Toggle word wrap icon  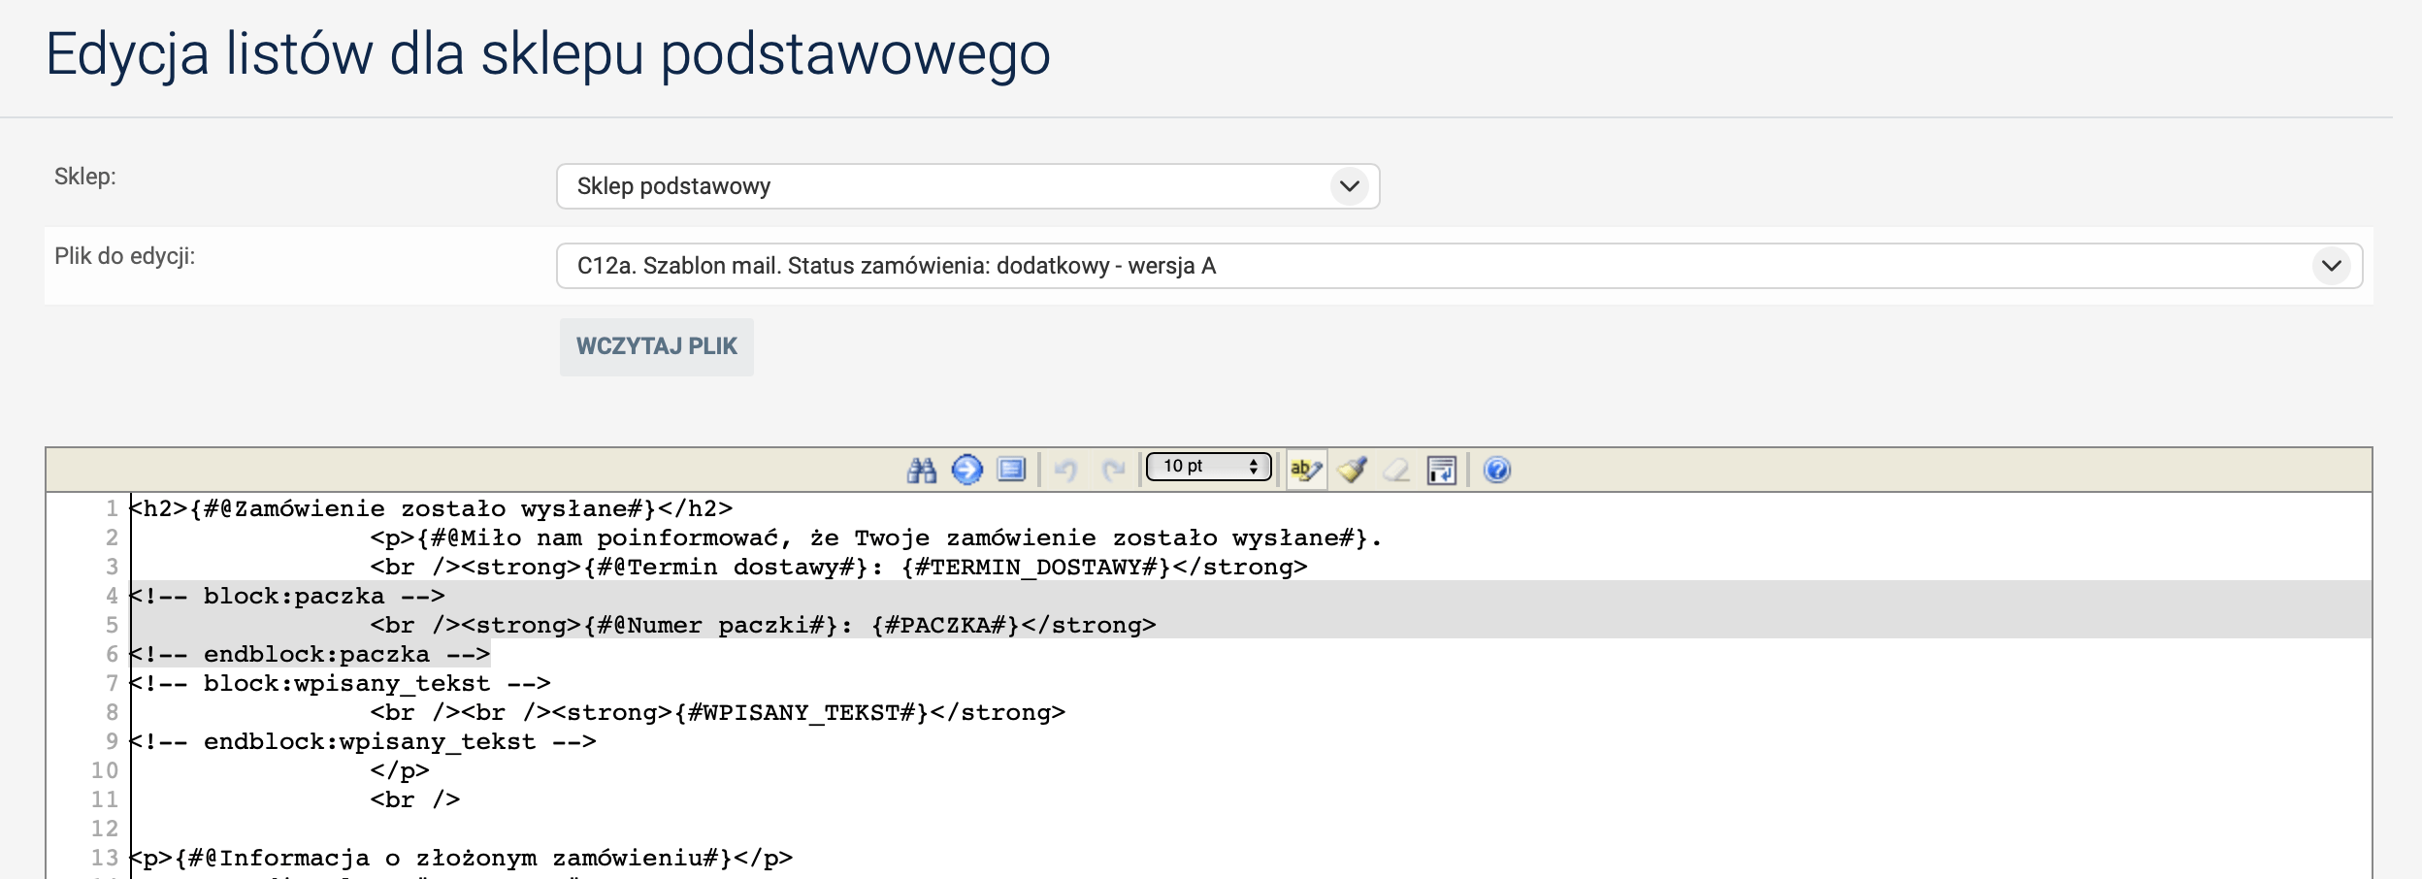click(x=1442, y=471)
